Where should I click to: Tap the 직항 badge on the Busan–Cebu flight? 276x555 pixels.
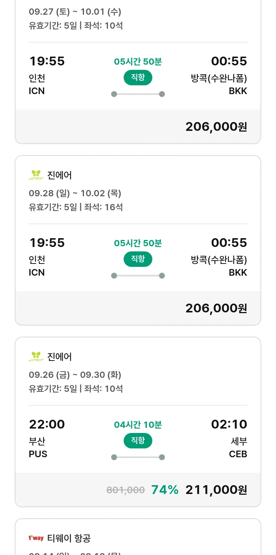(138, 440)
